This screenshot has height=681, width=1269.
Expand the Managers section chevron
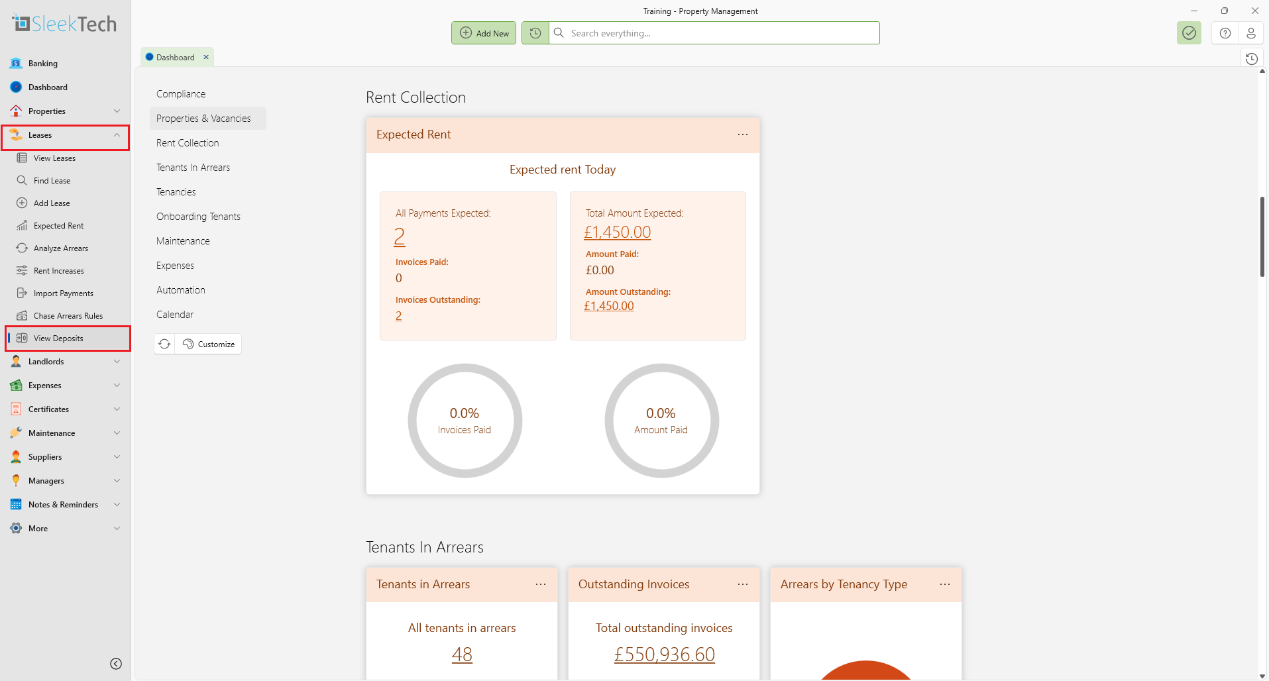117,481
